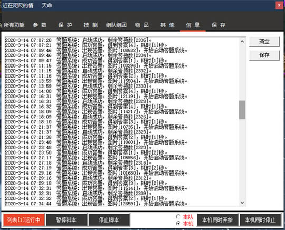The height and width of the screenshot is (230, 285).
Task: Click the 列表[1]运行中 status button
Action: point(24,220)
